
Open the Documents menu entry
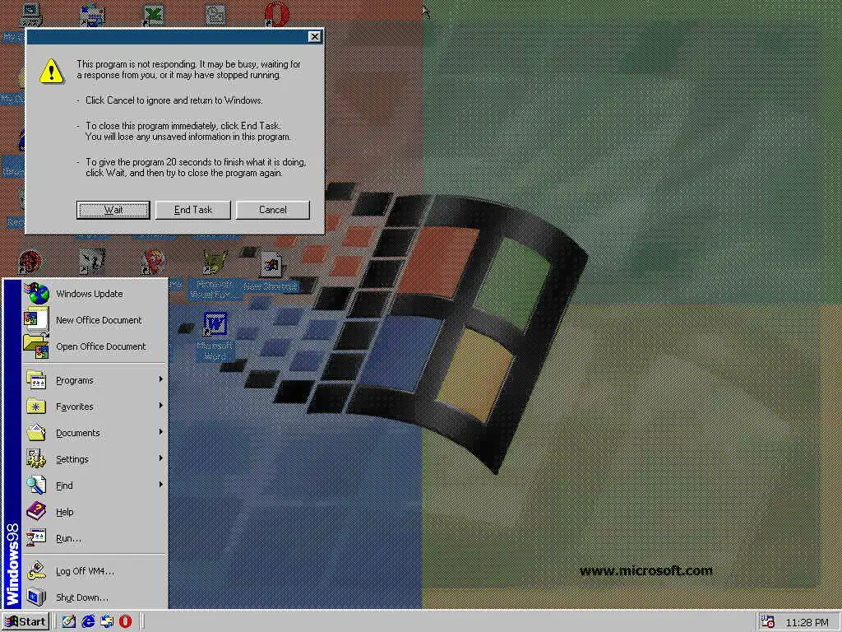click(x=95, y=433)
